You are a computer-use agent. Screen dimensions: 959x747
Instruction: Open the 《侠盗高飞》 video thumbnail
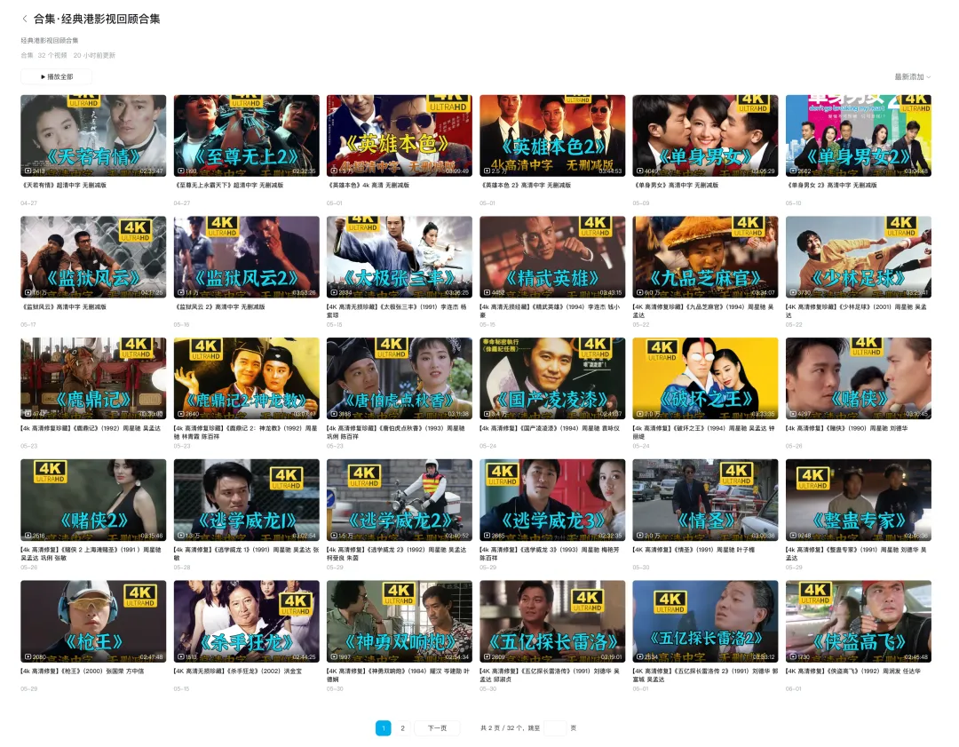[x=859, y=622]
